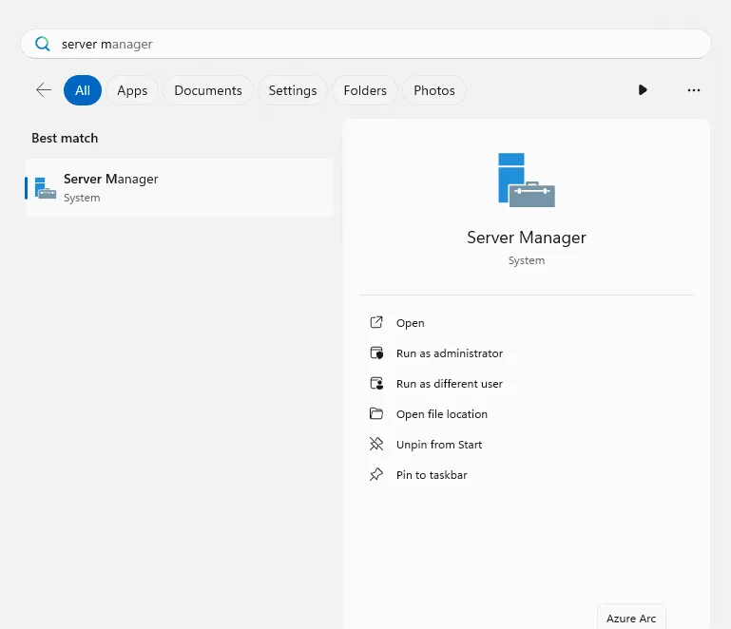The width and height of the screenshot is (731, 629).
Task: Click the search box with server manager
Action: (x=365, y=44)
